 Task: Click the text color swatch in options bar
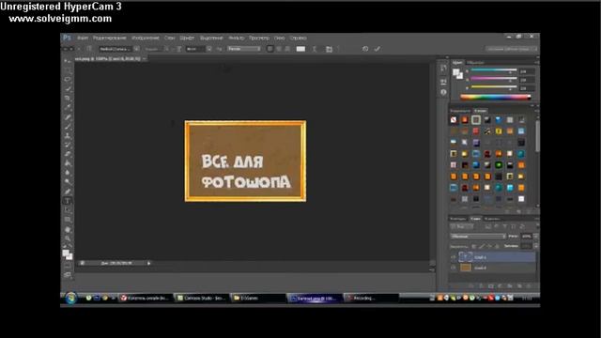coord(300,49)
